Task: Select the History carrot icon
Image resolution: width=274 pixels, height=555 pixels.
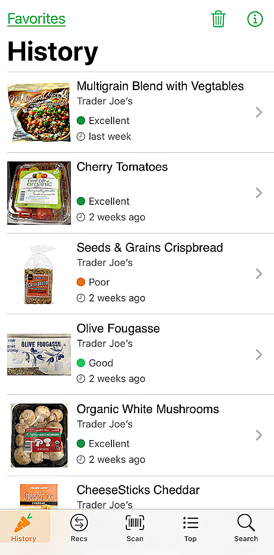Action: [24, 523]
